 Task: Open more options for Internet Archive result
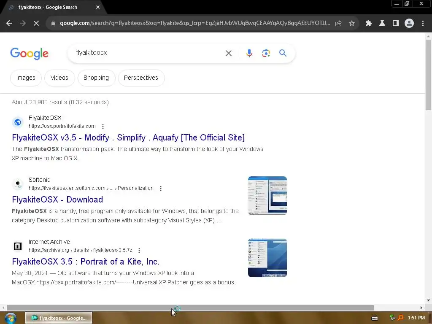(139, 251)
